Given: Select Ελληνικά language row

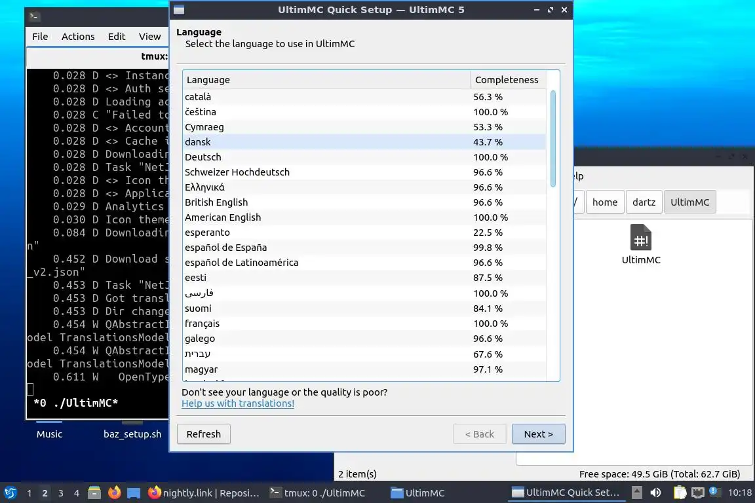Looking at the screenshot, I should [364, 187].
